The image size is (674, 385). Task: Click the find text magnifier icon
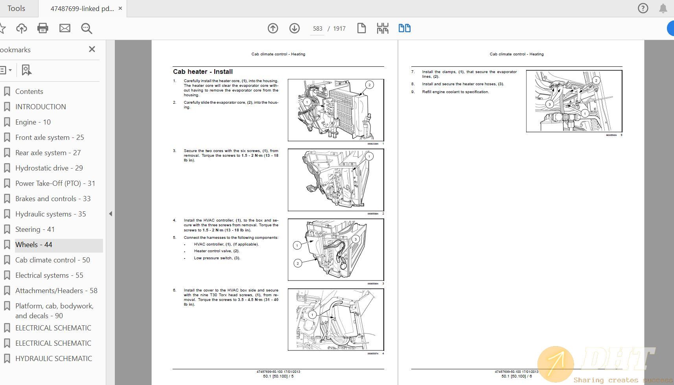pyautogui.click(x=87, y=28)
